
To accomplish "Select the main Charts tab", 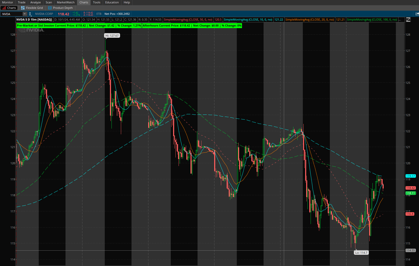I will pos(84,2).
